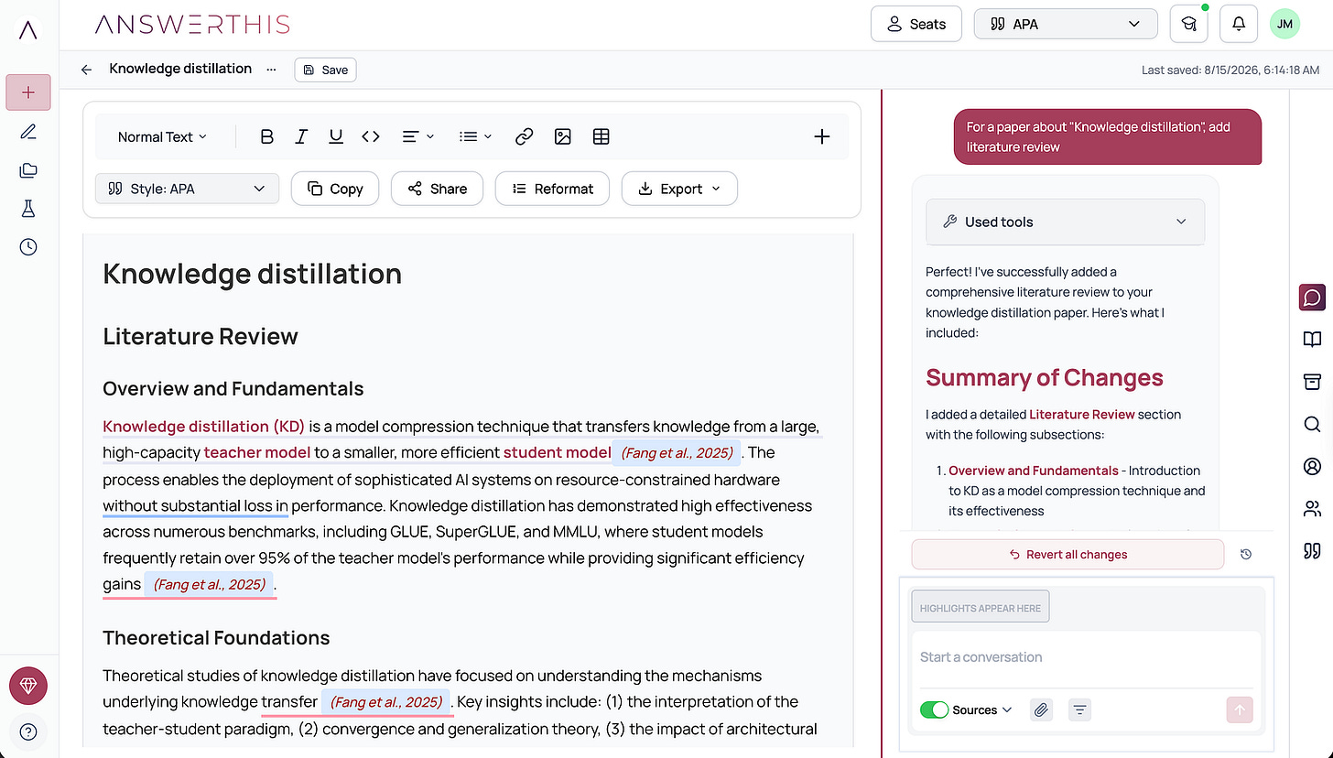Open the pencil writer sidebar icon
The height and width of the screenshot is (758, 1333).
point(28,132)
